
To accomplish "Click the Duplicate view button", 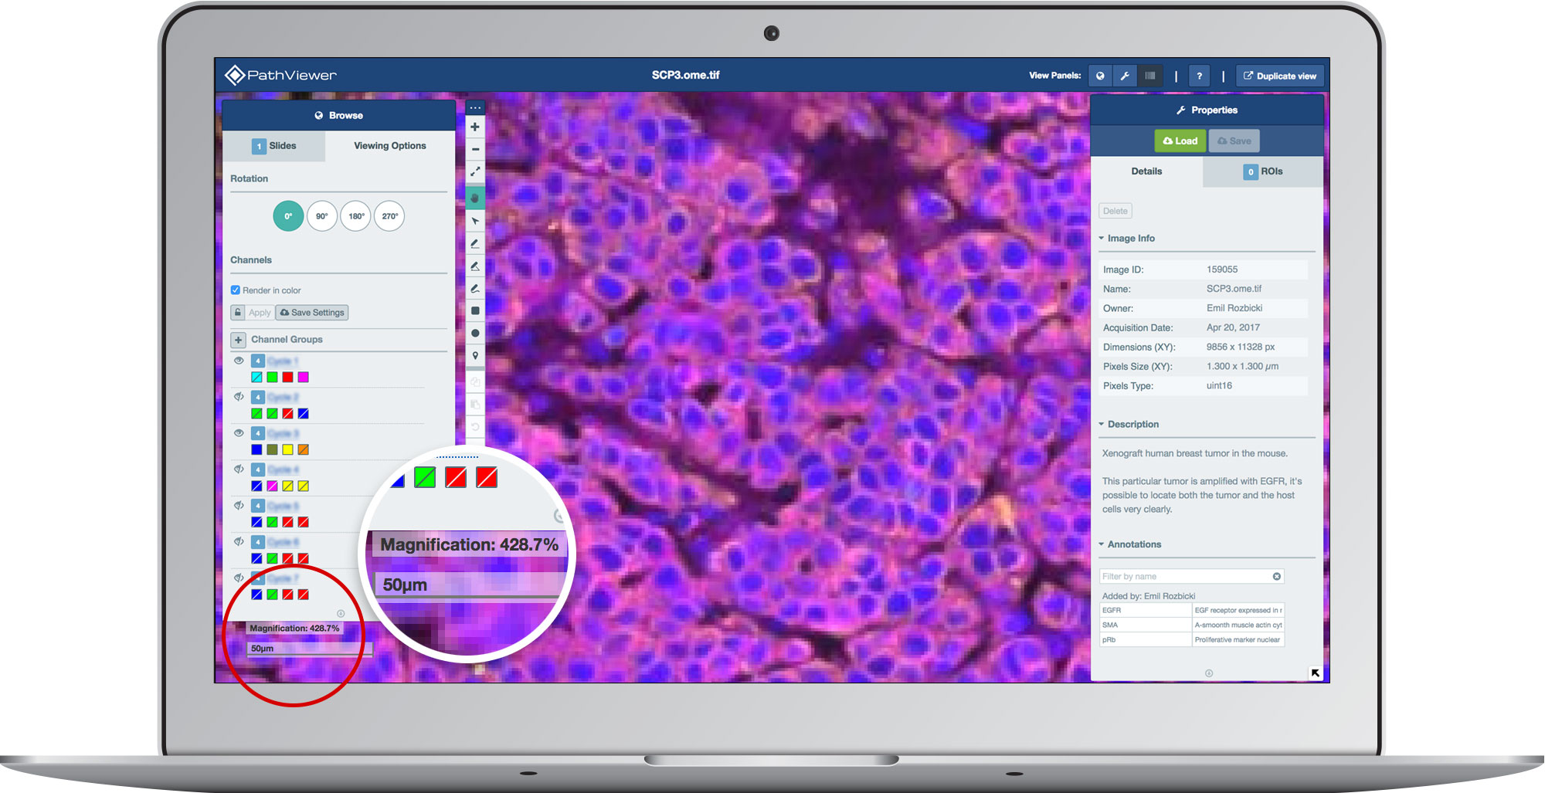I will coord(1279,76).
